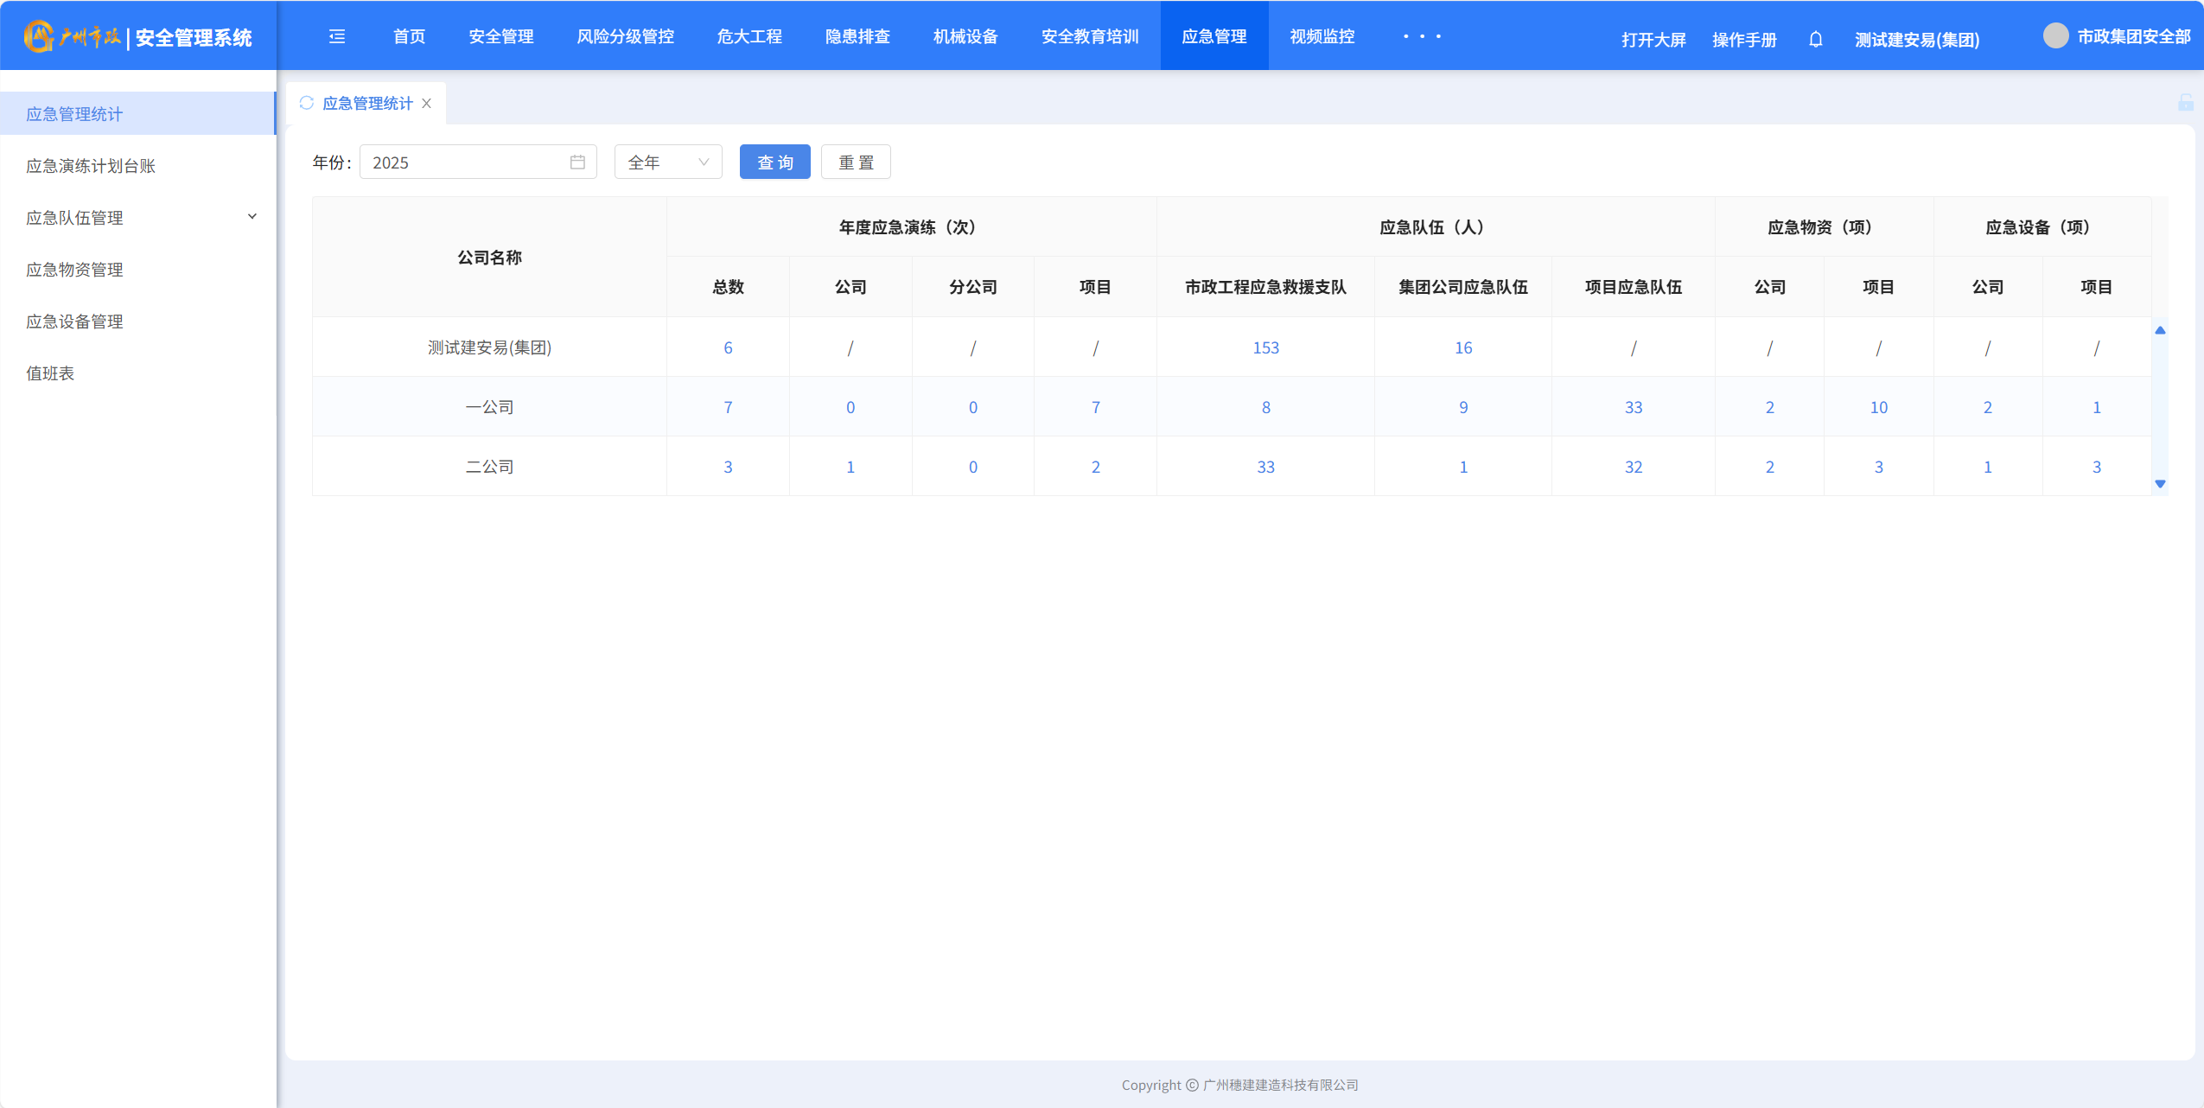The width and height of the screenshot is (2204, 1108).
Task: Click the user avatar circle
Action: click(2055, 36)
